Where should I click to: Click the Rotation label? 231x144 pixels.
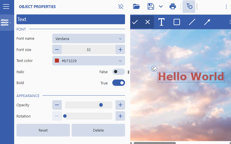point(23,116)
